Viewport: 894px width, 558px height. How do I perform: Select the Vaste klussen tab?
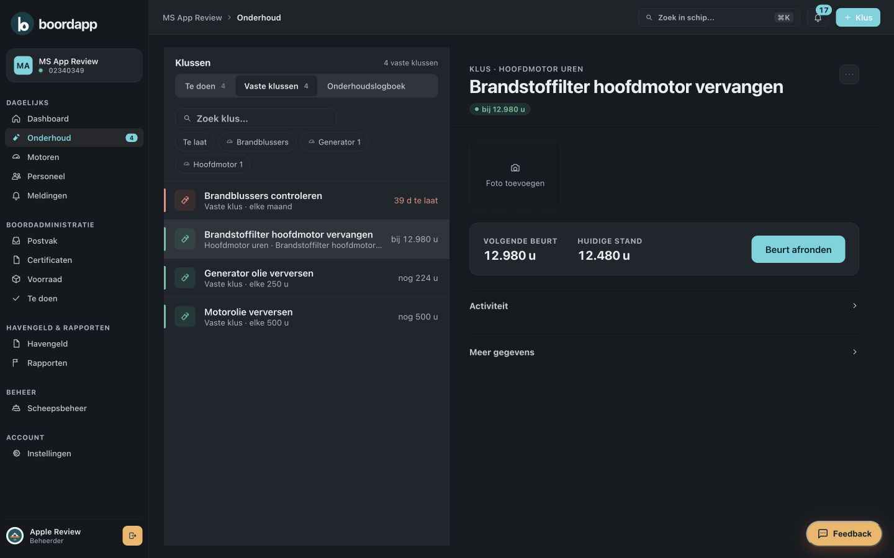coord(276,86)
